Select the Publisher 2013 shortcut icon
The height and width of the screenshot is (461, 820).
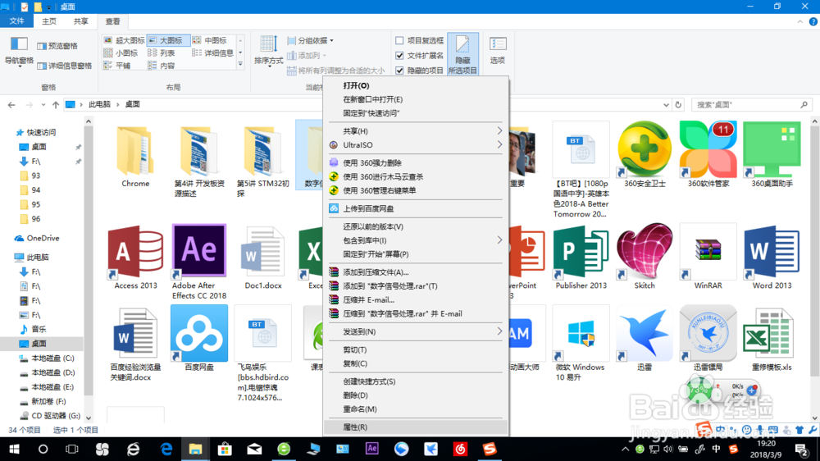point(581,252)
